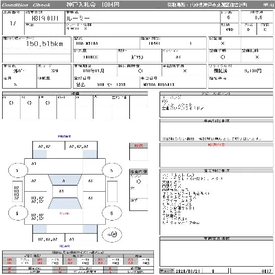The height and width of the screenshot is (275, 275).
Task: Click the second circle mark in equipment row
Action: point(30,103)
